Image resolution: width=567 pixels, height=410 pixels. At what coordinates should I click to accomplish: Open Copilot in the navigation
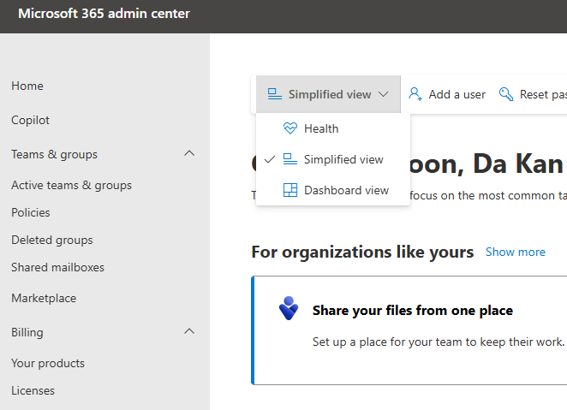pos(30,120)
